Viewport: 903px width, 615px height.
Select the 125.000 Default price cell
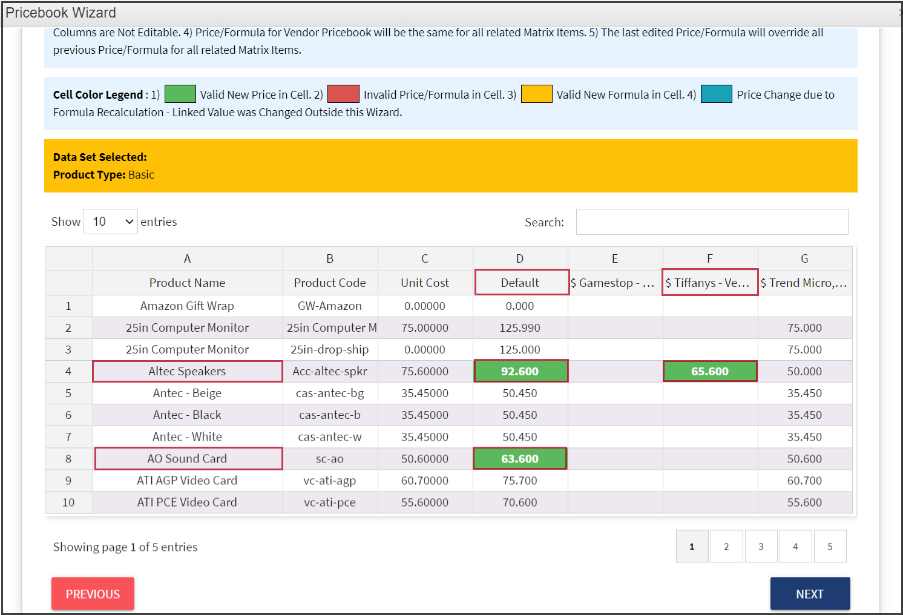coord(520,349)
